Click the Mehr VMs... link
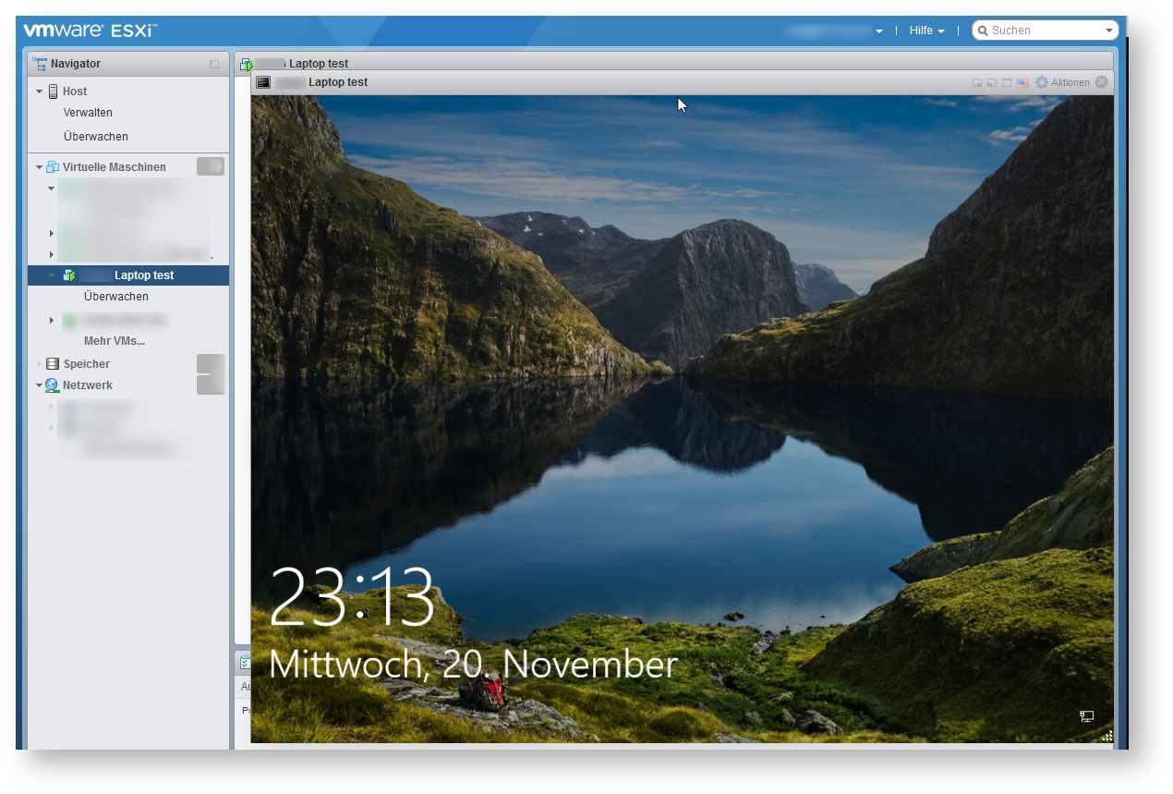 (115, 341)
